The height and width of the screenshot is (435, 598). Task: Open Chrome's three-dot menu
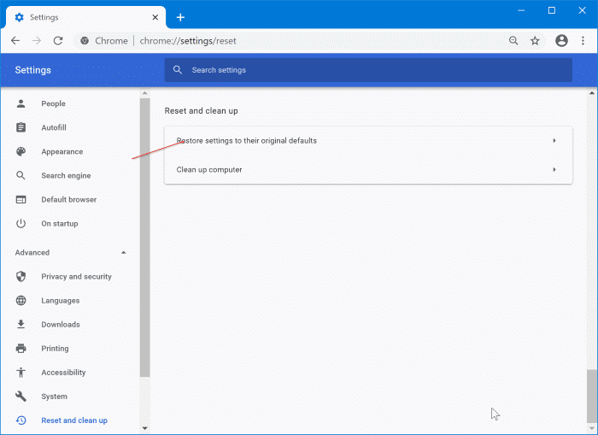coord(583,40)
